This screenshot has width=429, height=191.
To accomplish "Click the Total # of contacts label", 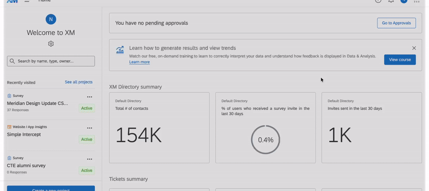I will 132,108.
